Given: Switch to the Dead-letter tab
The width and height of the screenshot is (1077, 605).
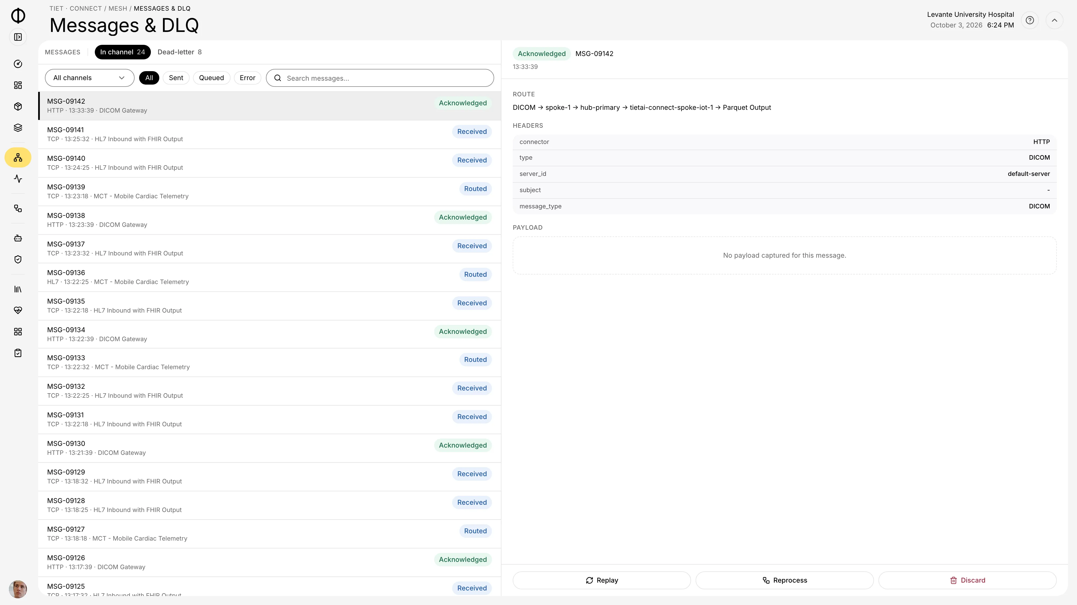Looking at the screenshot, I should tap(180, 52).
